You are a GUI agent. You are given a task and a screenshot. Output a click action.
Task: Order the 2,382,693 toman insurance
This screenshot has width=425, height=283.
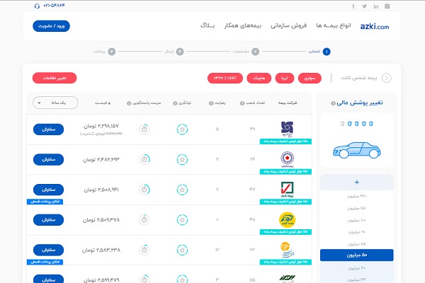pyautogui.click(x=48, y=159)
